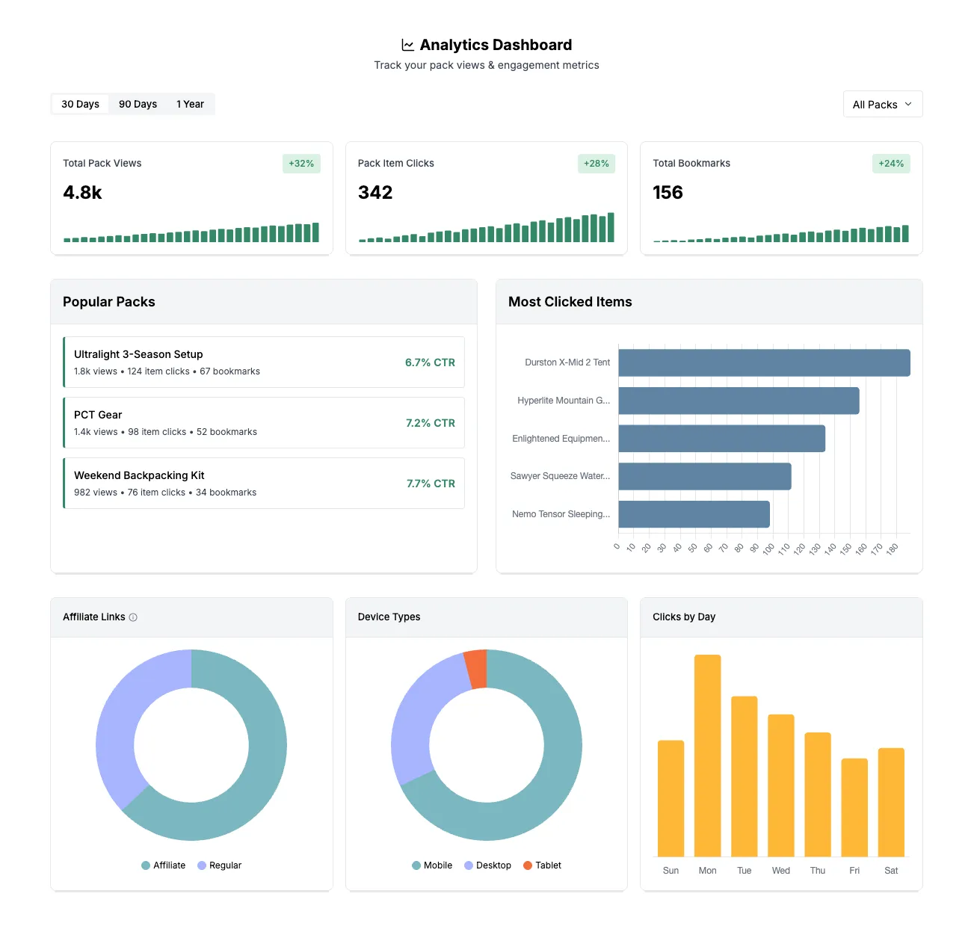This screenshot has width=974, height=926.
Task: Click the info icon next to Affiliate Links
Action: (x=134, y=617)
